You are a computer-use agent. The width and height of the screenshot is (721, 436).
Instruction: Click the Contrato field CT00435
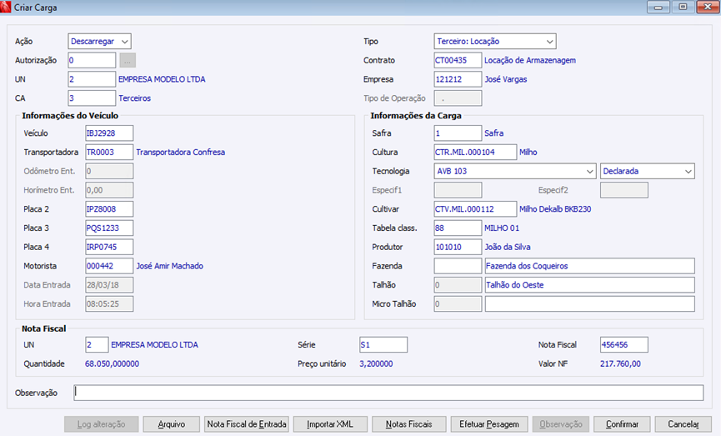458,60
